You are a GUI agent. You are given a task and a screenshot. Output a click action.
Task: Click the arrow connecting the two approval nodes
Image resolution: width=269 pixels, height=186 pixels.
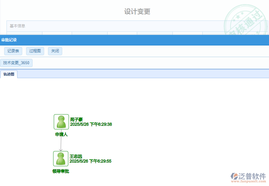pos(61,143)
